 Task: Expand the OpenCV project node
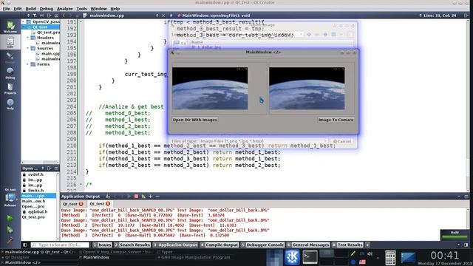(x=23, y=21)
